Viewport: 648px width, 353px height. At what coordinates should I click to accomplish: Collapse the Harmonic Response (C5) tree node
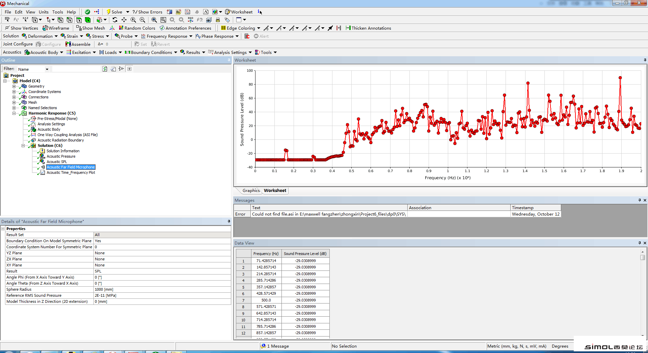coord(14,113)
